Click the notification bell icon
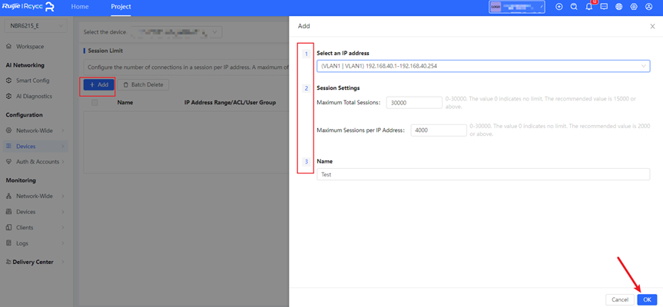This screenshot has height=307, width=663. pos(589,7)
